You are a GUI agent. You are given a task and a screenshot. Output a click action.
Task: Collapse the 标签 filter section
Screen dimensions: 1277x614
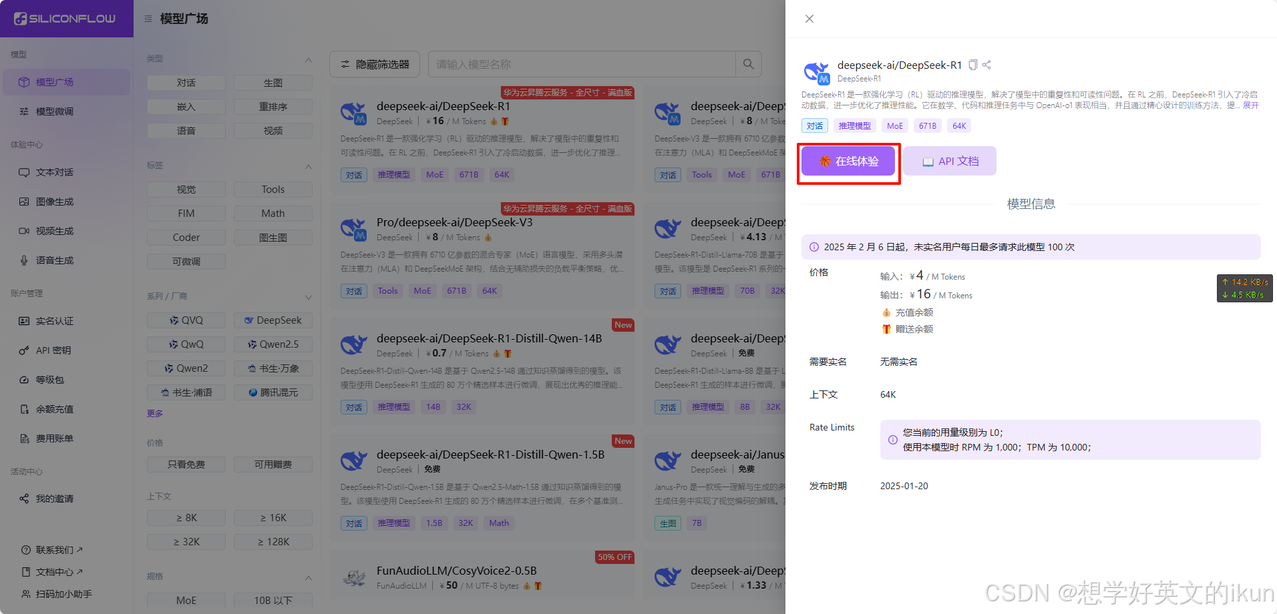pos(309,166)
